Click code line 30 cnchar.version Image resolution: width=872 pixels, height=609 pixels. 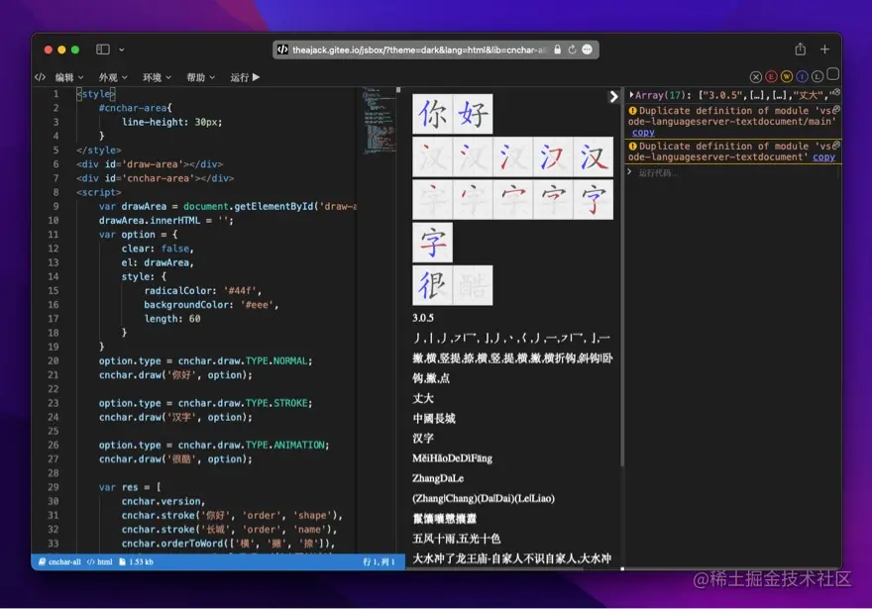pyautogui.click(x=163, y=501)
